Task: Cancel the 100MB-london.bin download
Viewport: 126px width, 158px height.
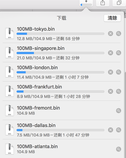Action: (x=111, y=72)
